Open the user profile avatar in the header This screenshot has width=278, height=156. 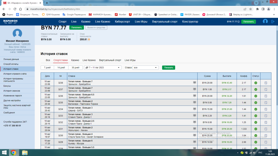[x=265, y=21]
